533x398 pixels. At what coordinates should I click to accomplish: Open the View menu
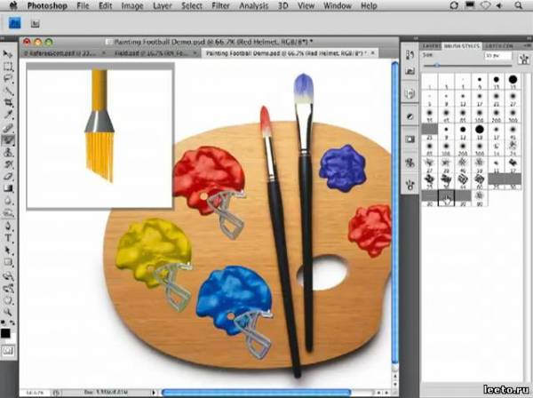pyautogui.click(x=306, y=6)
